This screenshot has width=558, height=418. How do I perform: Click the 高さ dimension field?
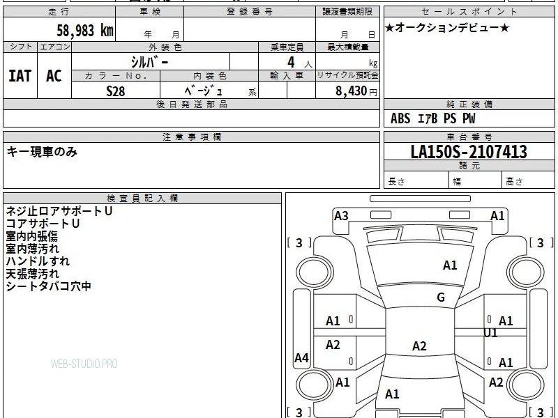click(529, 180)
